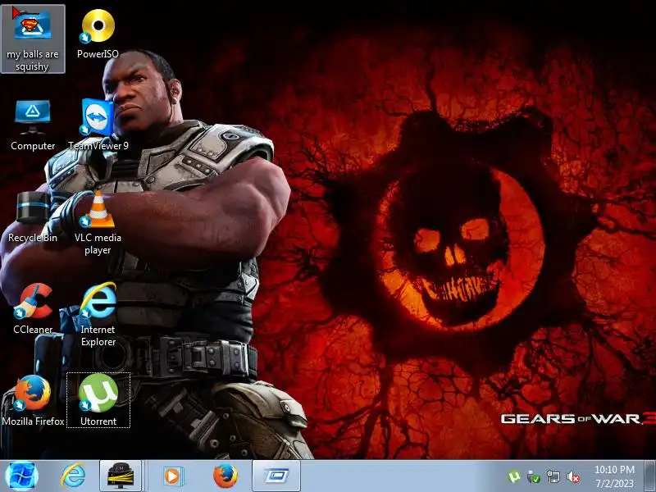This screenshot has width=656, height=492.
Task: Switch to the blue window app on taskbar
Action: [x=276, y=476]
